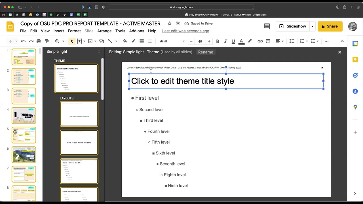Toggle Italic formatting
The height and width of the screenshot is (204, 363).
pyautogui.click(x=225, y=41)
